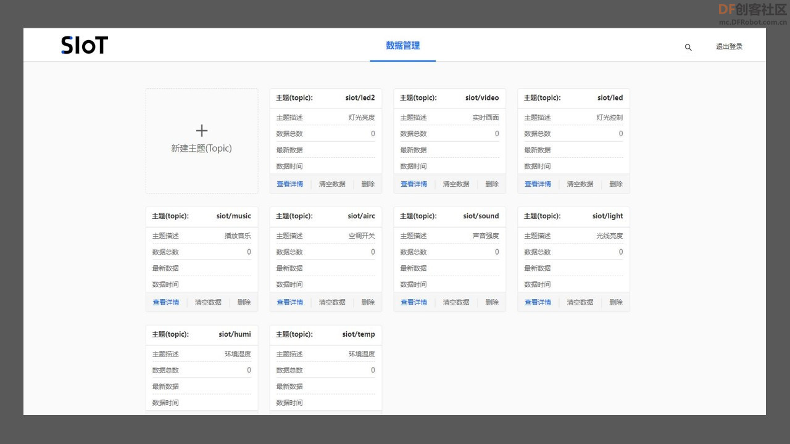Select the siot/music topic title
The width and height of the screenshot is (790, 444).
click(234, 216)
